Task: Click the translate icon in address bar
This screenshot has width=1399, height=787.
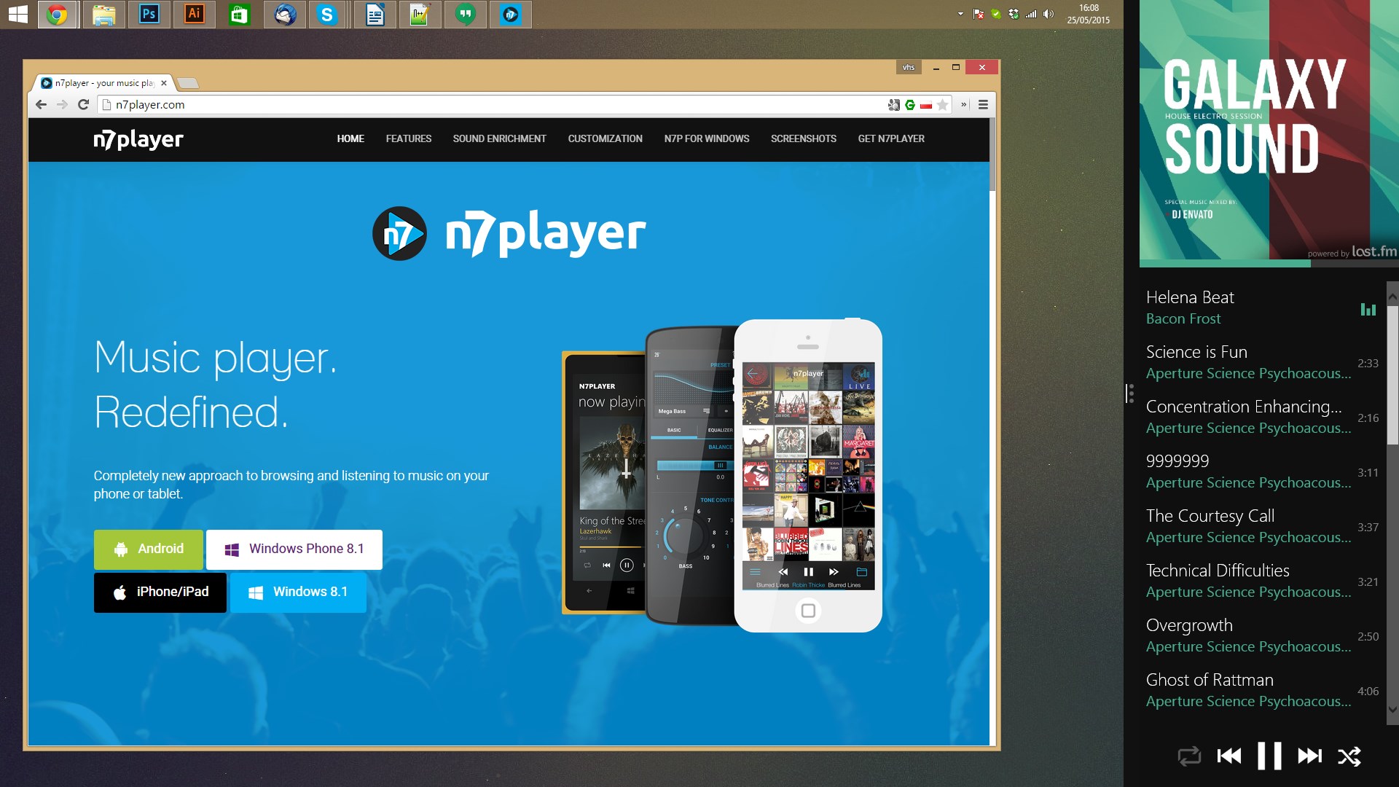Action: click(x=894, y=105)
